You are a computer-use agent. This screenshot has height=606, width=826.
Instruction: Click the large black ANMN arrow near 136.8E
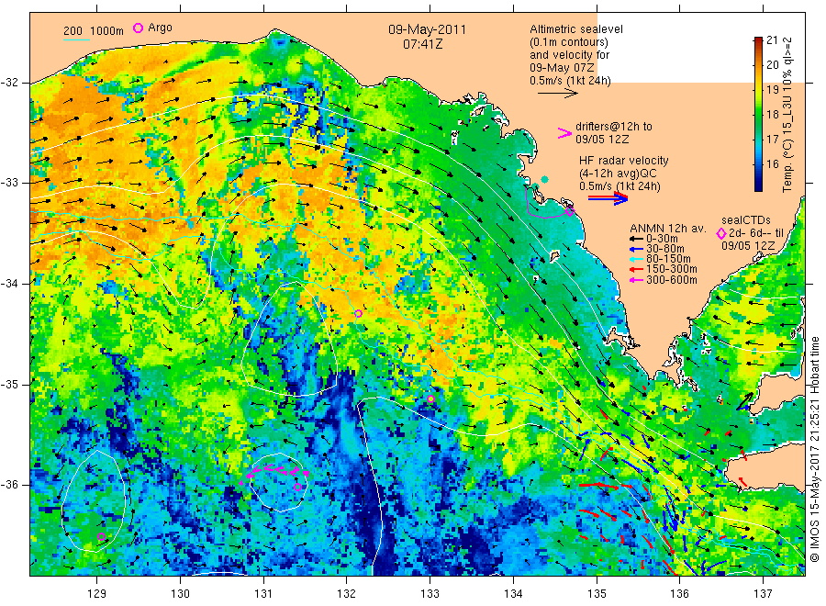(745, 401)
